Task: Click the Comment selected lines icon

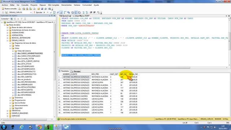Action: [83, 13]
